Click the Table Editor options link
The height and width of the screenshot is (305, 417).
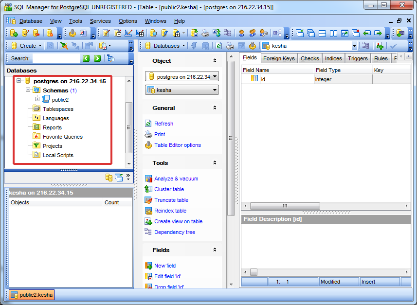coord(178,145)
